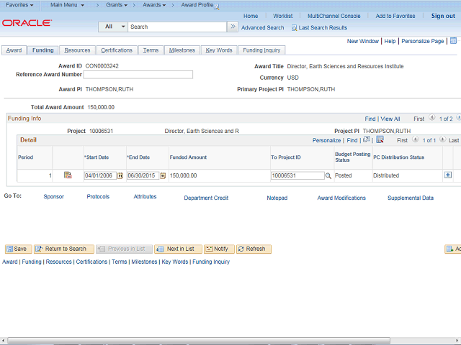This screenshot has width=461, height=345.
Task: Click Personalize in Detail grid
Action: tap(326, 141)
